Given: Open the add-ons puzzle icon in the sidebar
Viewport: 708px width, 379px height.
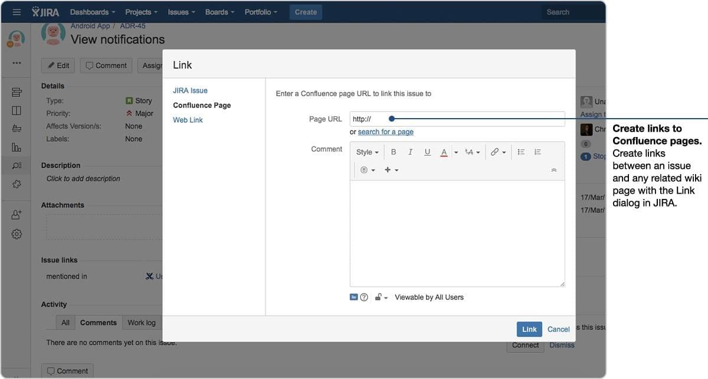Looking at the screenshot, I should [17, 184].
